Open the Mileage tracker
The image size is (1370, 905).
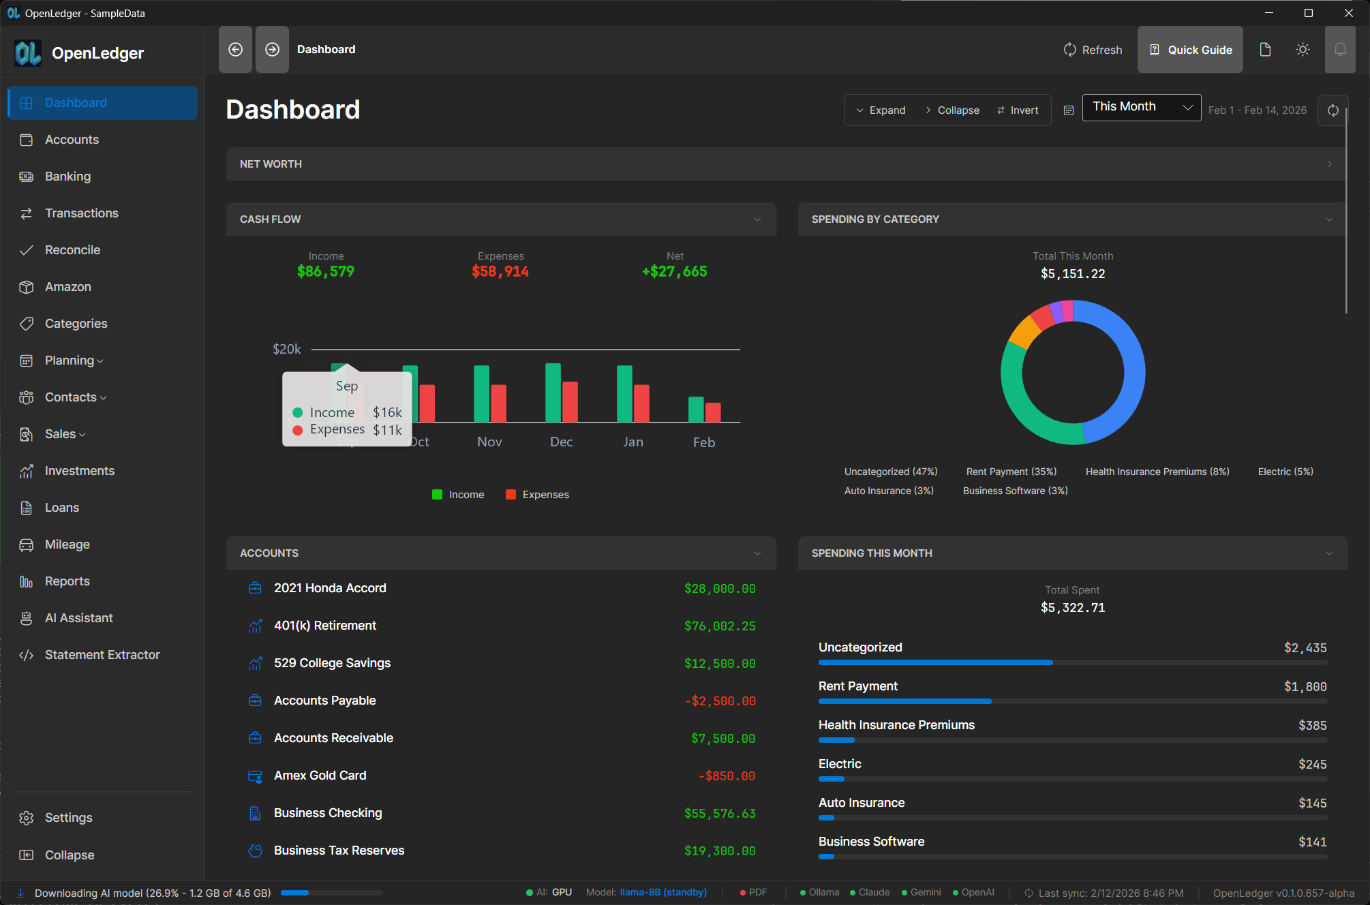point(67,544)
